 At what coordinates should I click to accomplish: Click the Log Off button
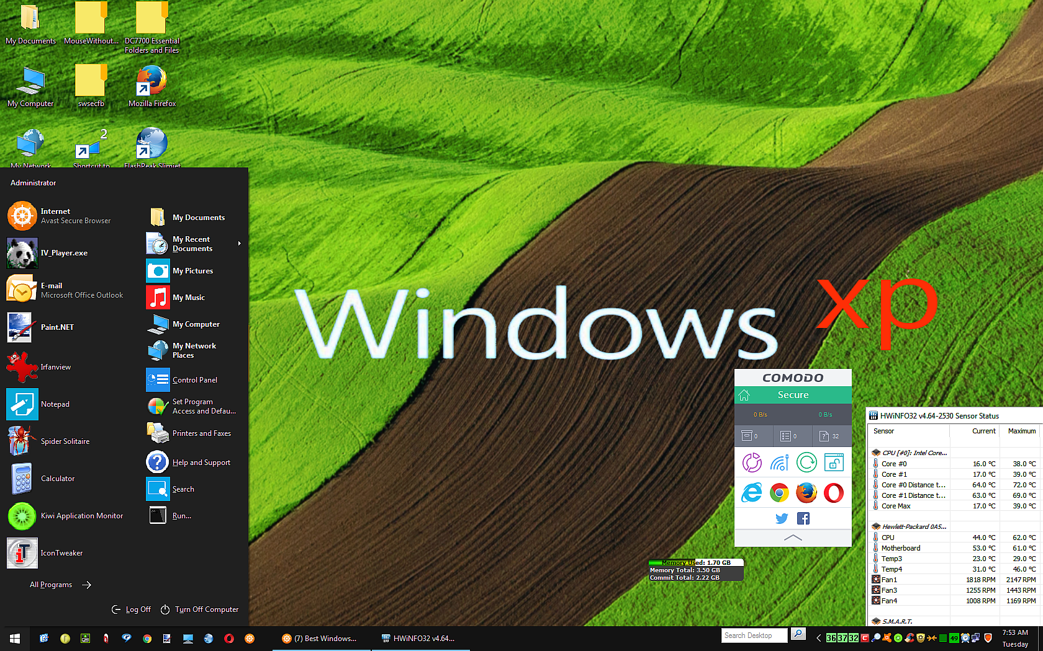pyautogui.click(x=131, y=609)
